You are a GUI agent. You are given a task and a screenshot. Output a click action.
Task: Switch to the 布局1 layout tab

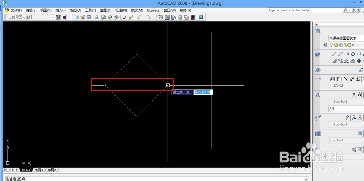(39, 170)
